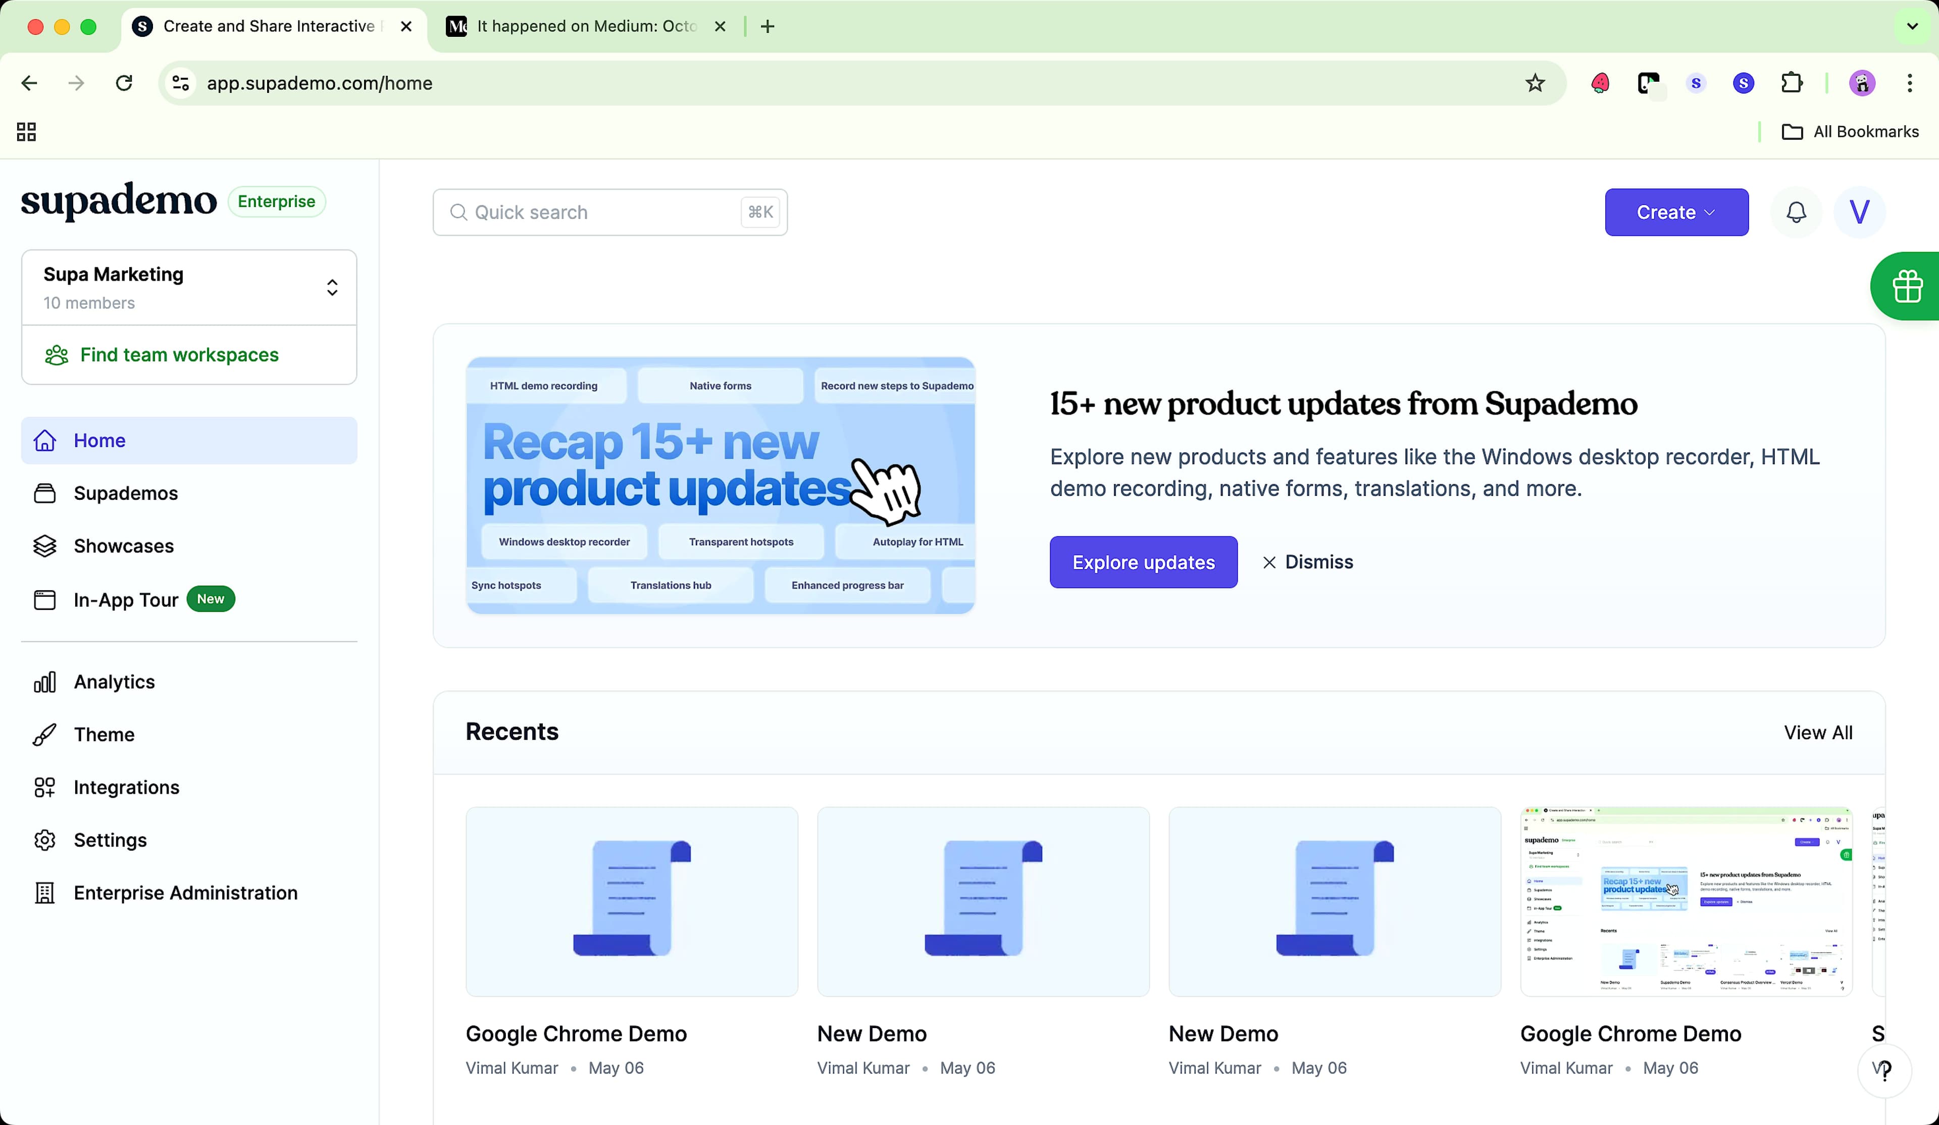Go back to the previous page

click(29, 83)
